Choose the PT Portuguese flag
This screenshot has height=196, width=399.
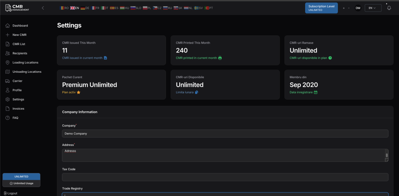pyautogui.click(x=209, y=8)
